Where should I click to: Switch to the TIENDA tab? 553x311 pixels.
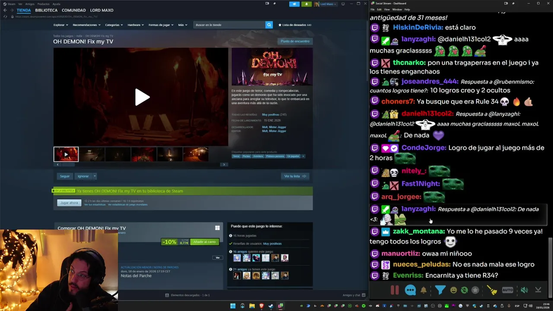24,10
